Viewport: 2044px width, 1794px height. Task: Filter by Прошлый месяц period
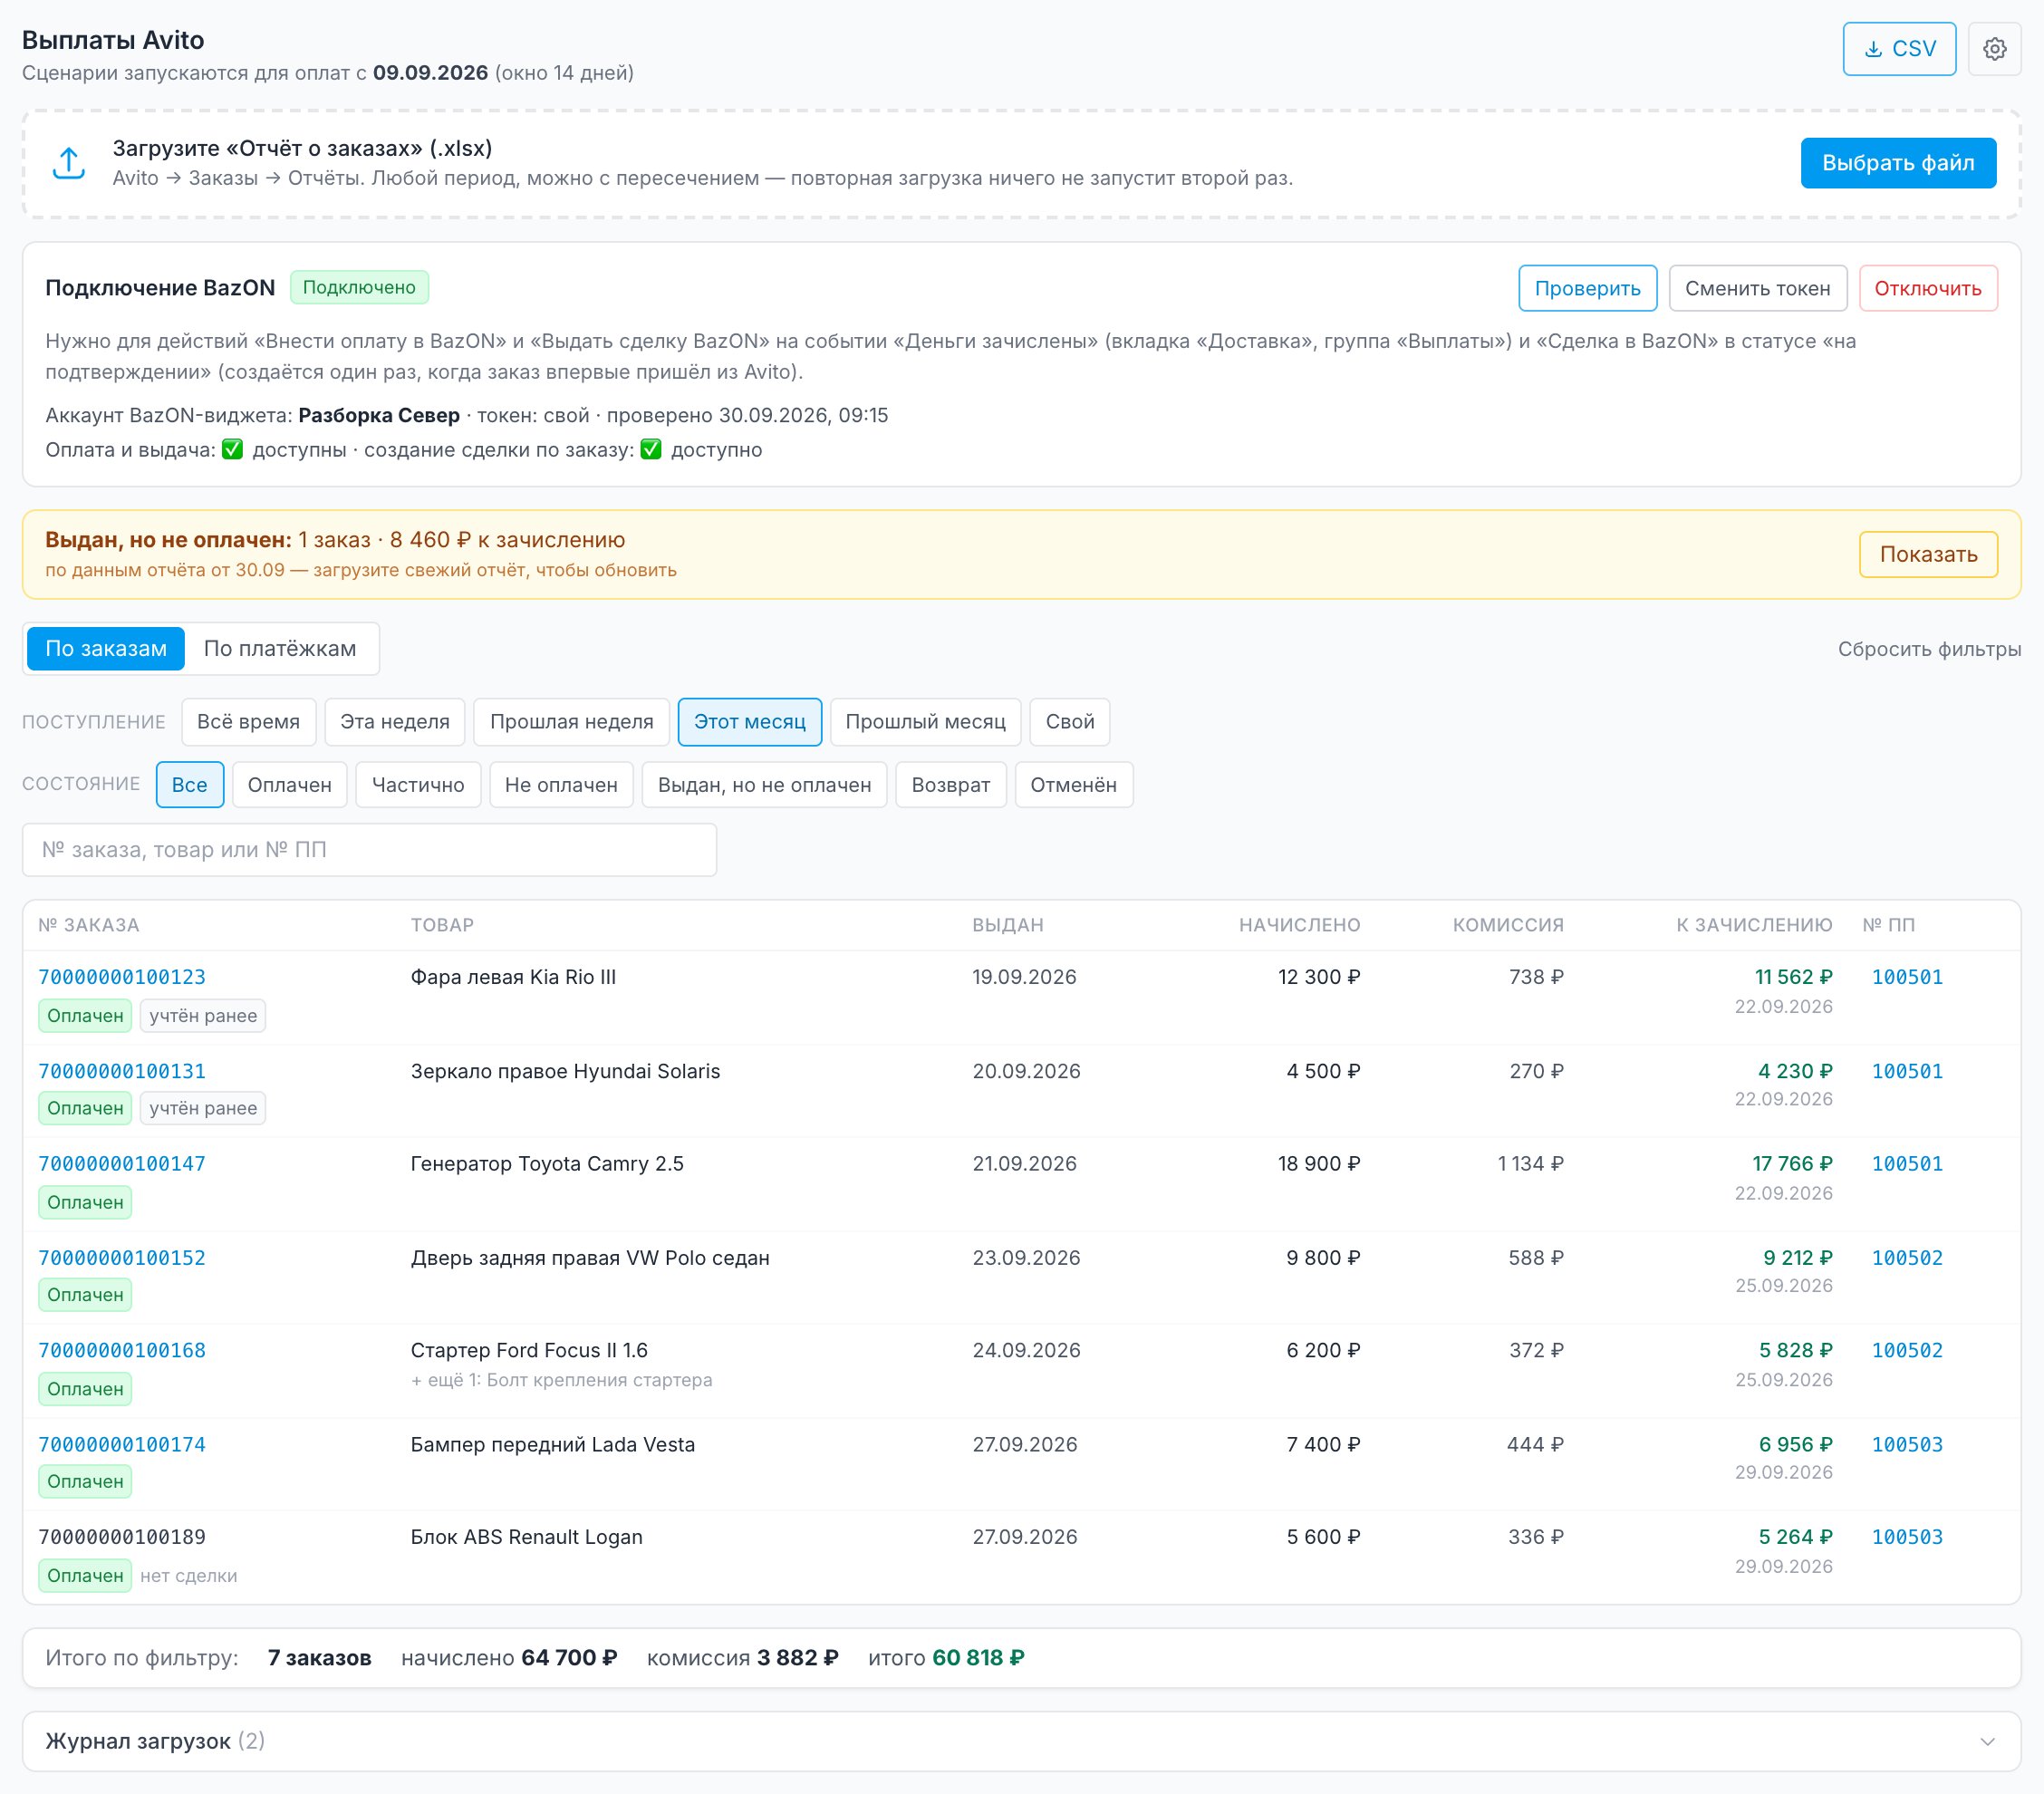(x=925, y=722)
